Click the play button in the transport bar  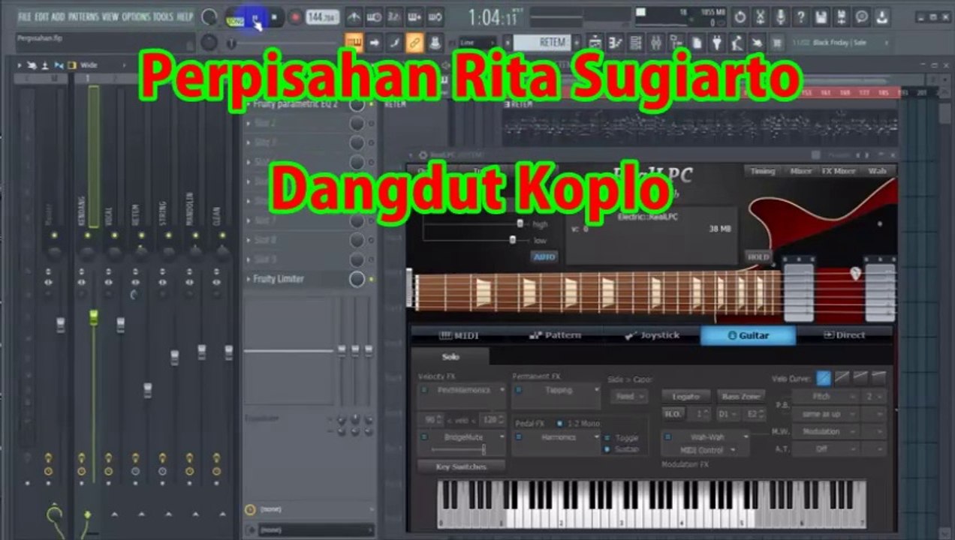point(255,16)
